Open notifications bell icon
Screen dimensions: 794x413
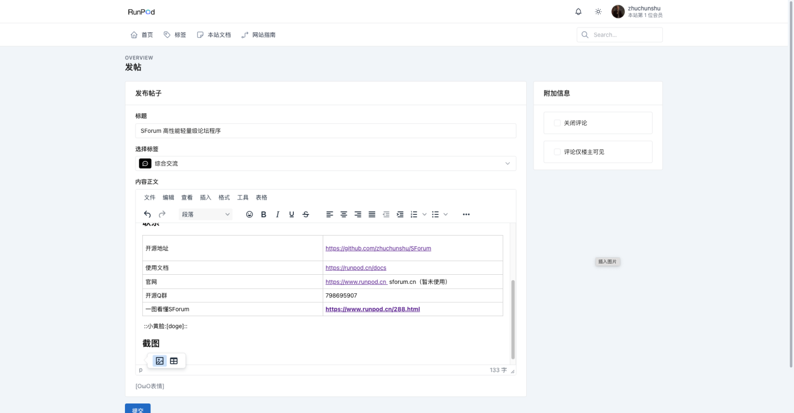click(x=579, y=12)
